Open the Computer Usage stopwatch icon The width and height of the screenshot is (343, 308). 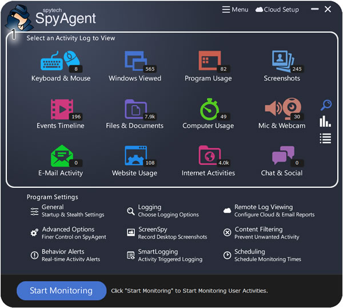pos(210,109)
